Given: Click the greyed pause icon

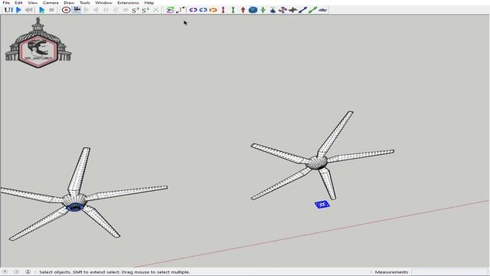Looking at the screenshot, I should click(106, 10).
